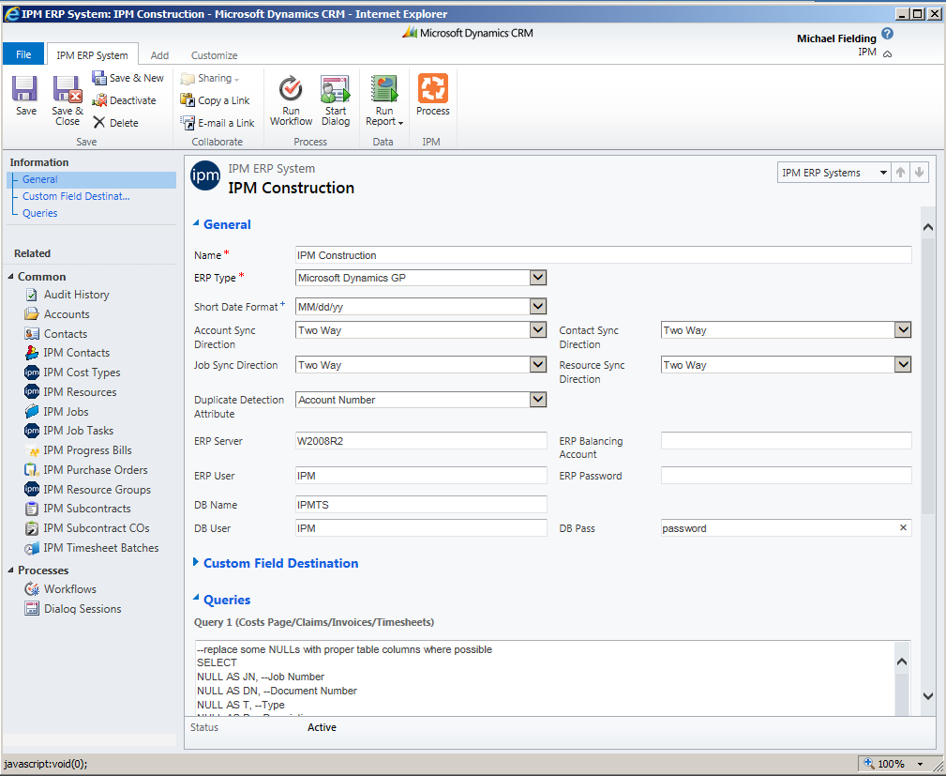The image size is (946, 776).
Task: Click the ERP Balancing Account field
Action: [x=786, y=441]
